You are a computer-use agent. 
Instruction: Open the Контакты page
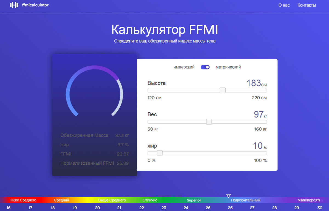pos(306,5)
